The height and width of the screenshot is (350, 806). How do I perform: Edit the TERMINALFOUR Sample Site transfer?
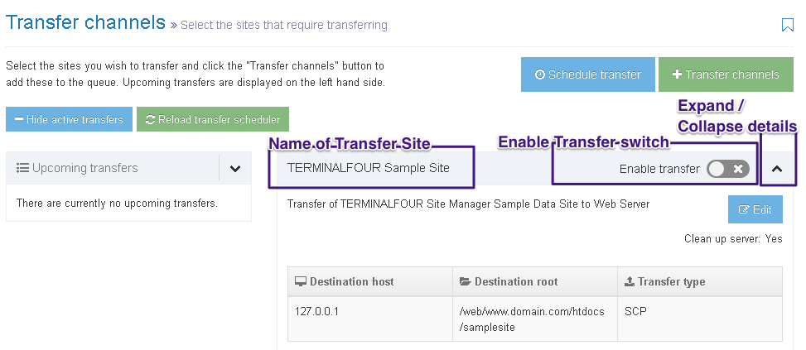[x=755, y=210]
